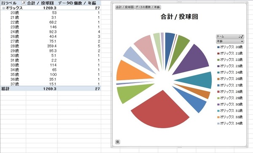Click legend entry オリックス 24歳
Screen dimensions: 253x153
[x=230, y=72]
